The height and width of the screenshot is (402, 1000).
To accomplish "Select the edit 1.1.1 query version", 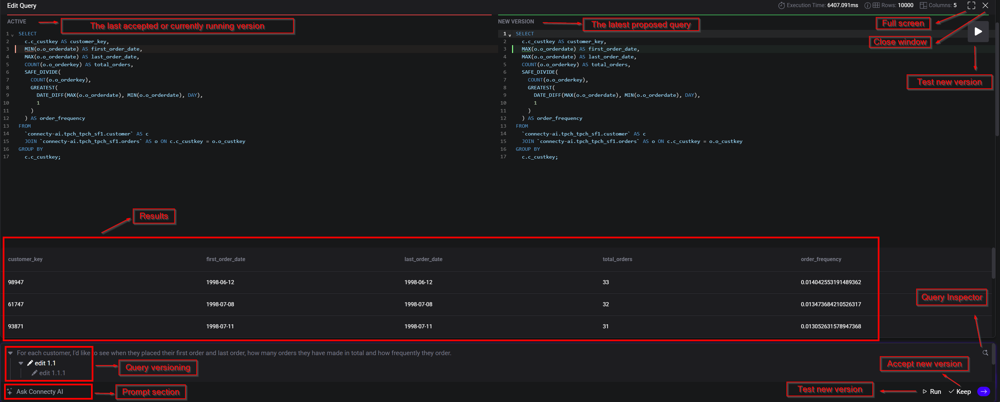I will pos(52,373).
